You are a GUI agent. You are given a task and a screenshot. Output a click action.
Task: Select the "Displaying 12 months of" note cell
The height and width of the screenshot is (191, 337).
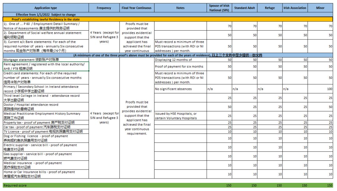click(180, 60)
